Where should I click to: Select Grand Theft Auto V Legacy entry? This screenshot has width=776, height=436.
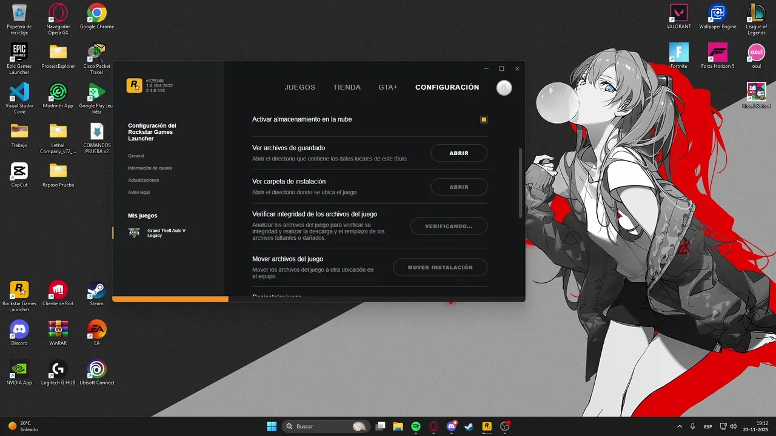tap(158, 233)
